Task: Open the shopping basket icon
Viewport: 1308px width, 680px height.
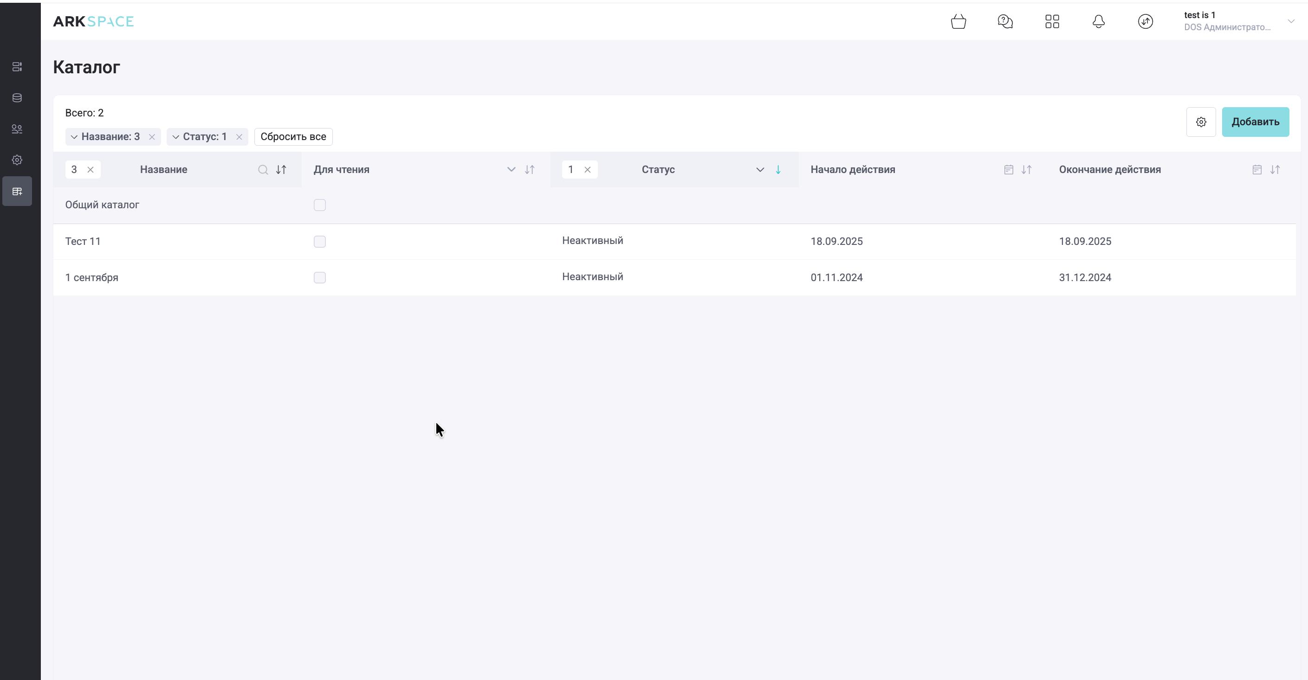Action: (958, 21)
